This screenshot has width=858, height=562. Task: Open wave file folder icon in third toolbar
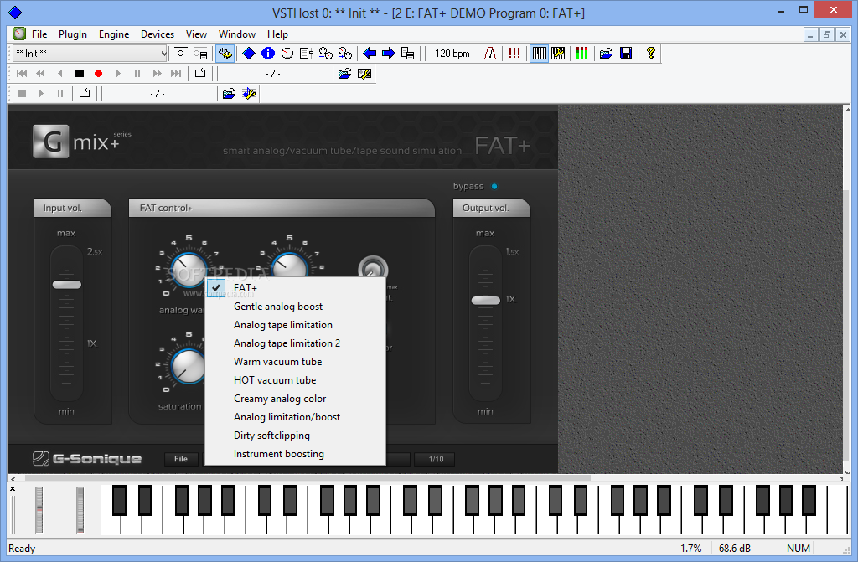pos(230,94)
